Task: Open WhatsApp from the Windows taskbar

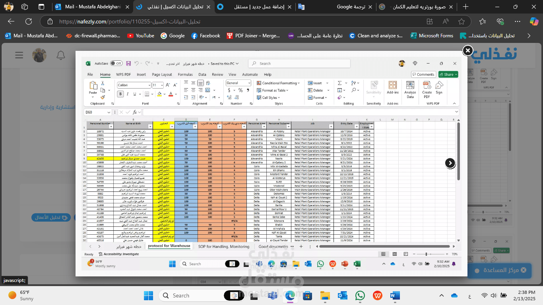Action: tap(360, 295)
